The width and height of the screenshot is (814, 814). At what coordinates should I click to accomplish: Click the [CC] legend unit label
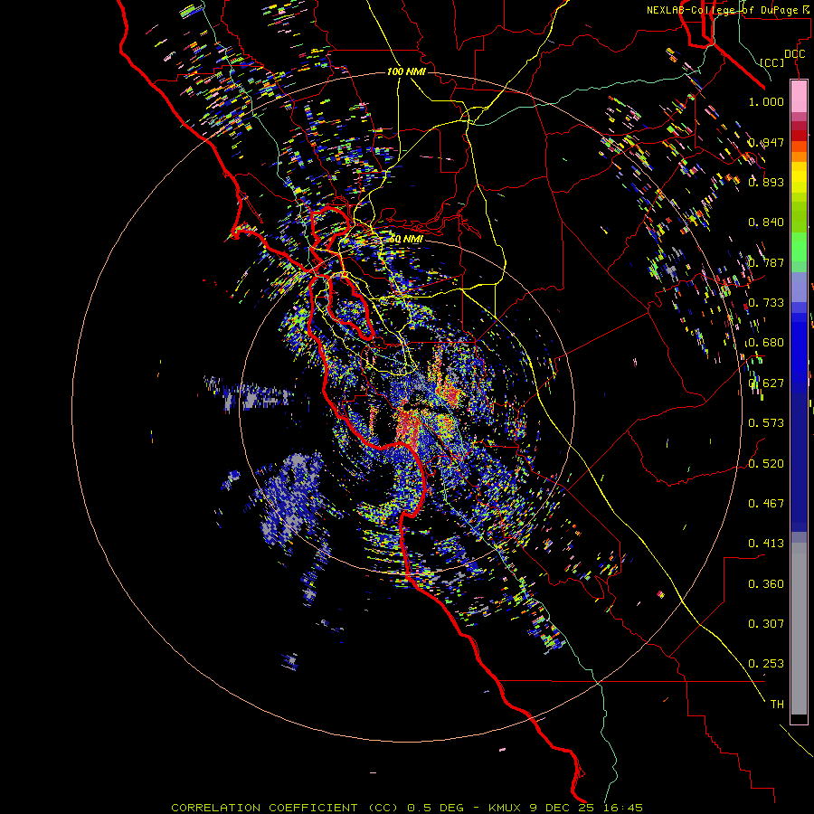[x=772, y=62]
